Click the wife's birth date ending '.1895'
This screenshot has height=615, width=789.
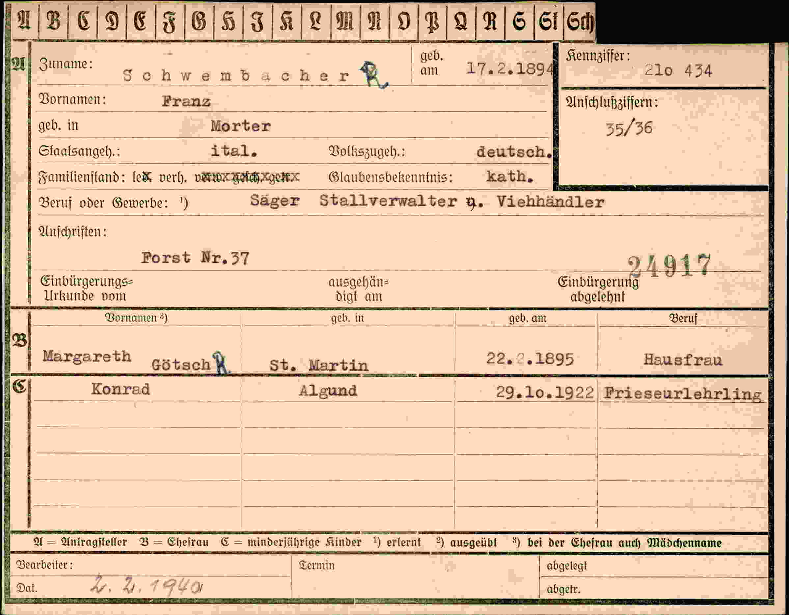[530, 359]
